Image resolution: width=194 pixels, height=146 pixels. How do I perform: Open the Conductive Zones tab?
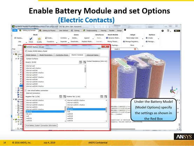coord(62,55)
